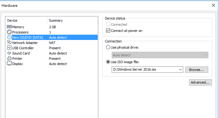Select the Memory device icon
The width and height of the screenshot is (219, 118).
(x=9, y=27)
